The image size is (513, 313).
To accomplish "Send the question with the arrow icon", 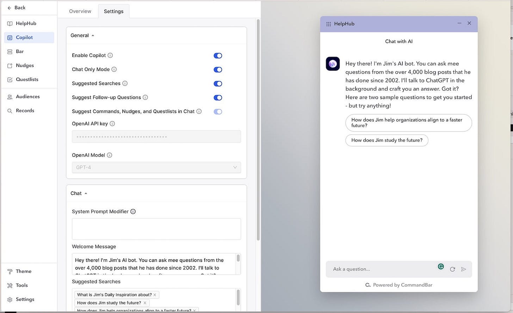I will pos(464,269).
